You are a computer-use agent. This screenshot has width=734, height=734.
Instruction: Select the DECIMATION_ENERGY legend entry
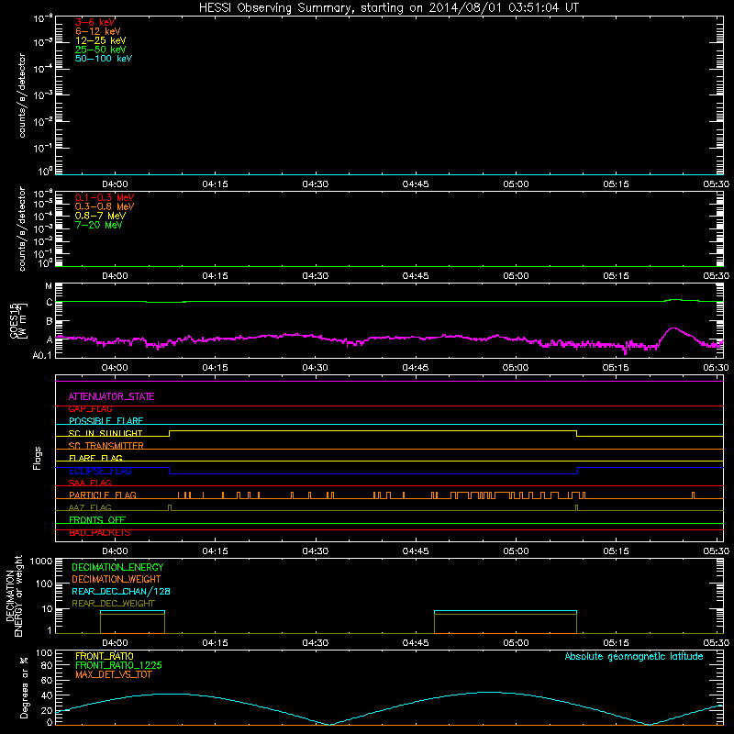point(117,567)
